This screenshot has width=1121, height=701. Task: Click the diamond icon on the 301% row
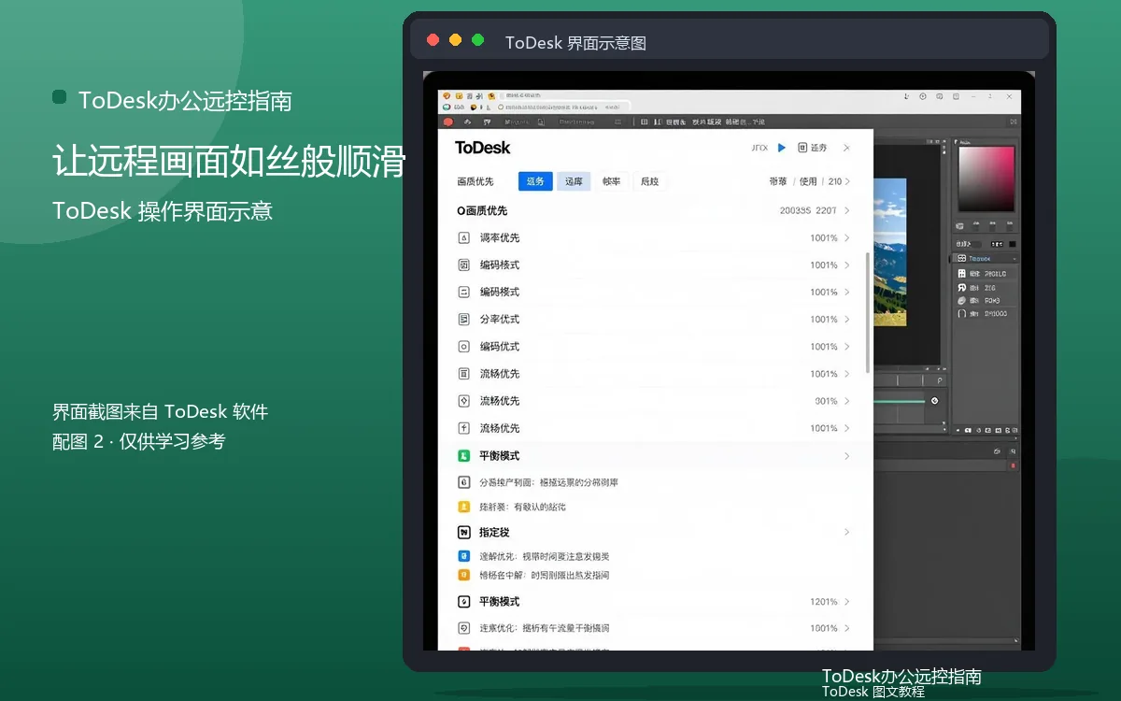[463, 401]
